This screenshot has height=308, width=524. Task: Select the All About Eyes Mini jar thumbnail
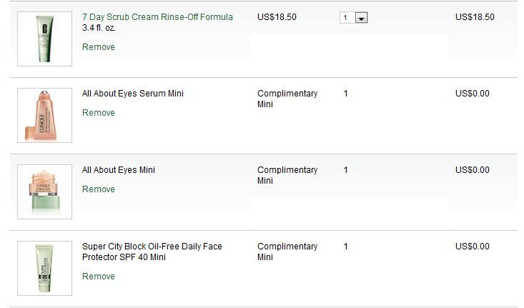coord(44,192)
